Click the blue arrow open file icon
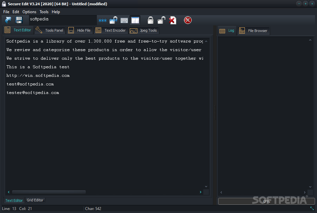This screenshot has width=317, height=213. [8, 20]
